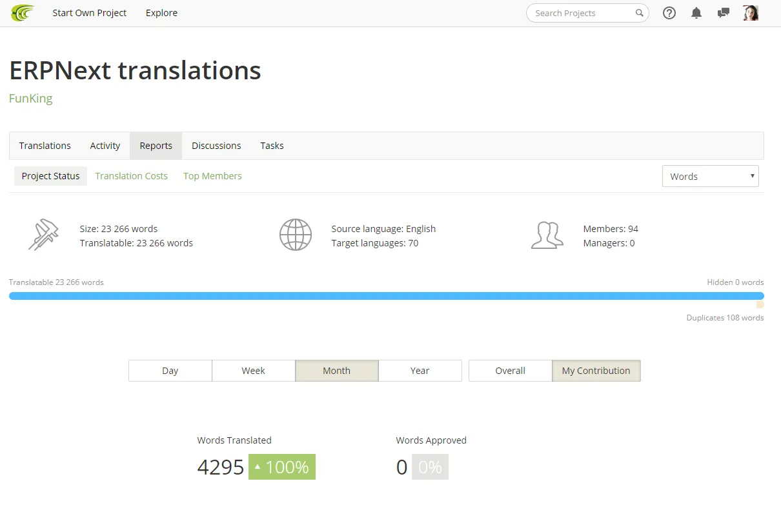Switch to the Activity tab
The width and height of the screenshot is (781, 510).
(x=105, y=146)
